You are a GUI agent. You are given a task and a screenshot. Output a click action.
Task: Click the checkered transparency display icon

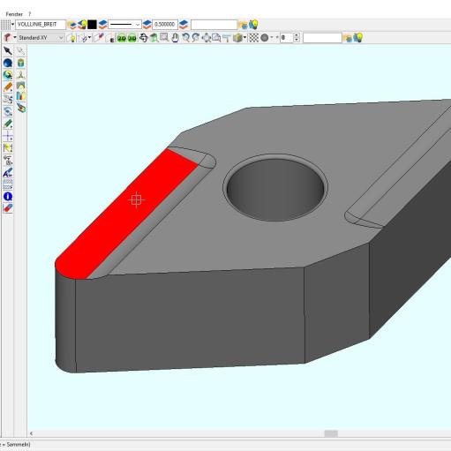pyautogui.click(x=253, y=38)
